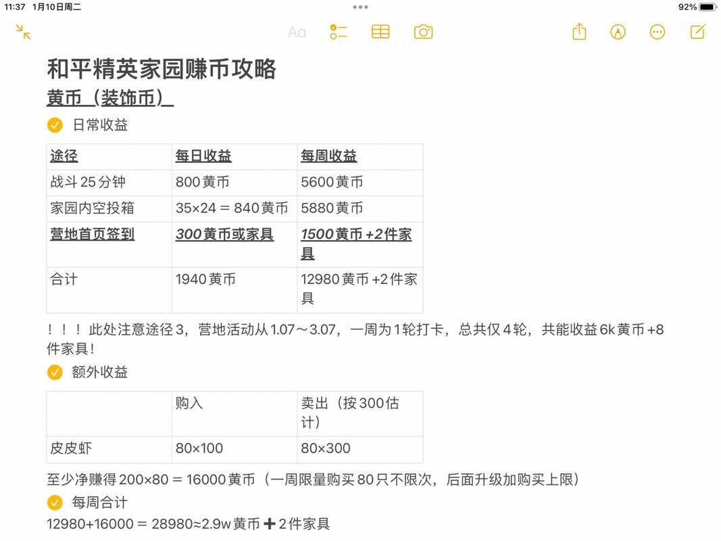Create a new note with compose icon
The height and width of the screenshot is (541, 721).
coord(697,32)
